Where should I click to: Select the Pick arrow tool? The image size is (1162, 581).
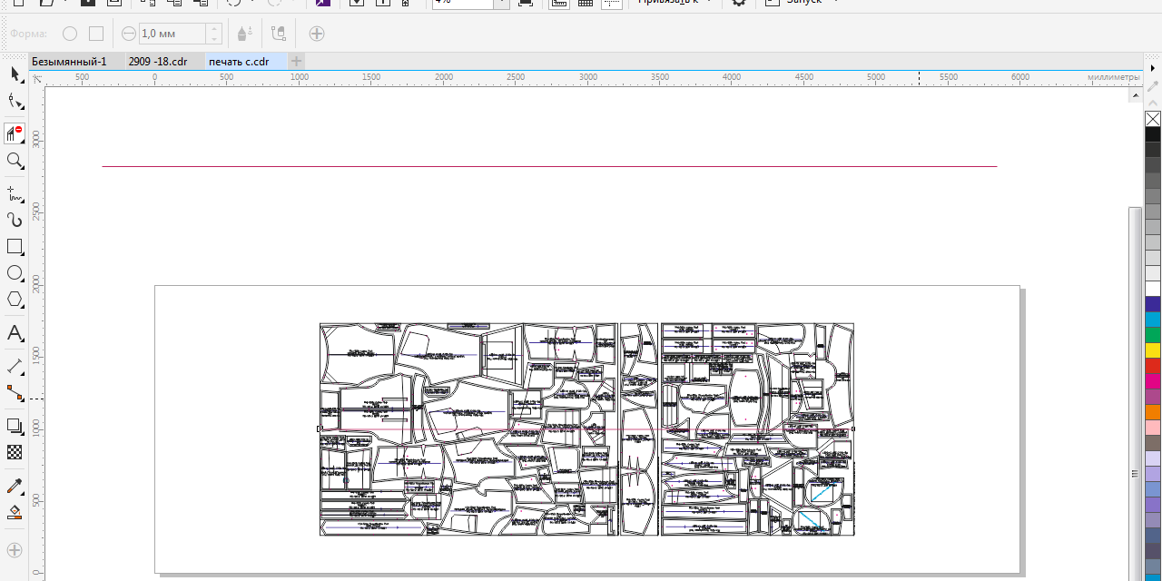[x=15, y=74]
